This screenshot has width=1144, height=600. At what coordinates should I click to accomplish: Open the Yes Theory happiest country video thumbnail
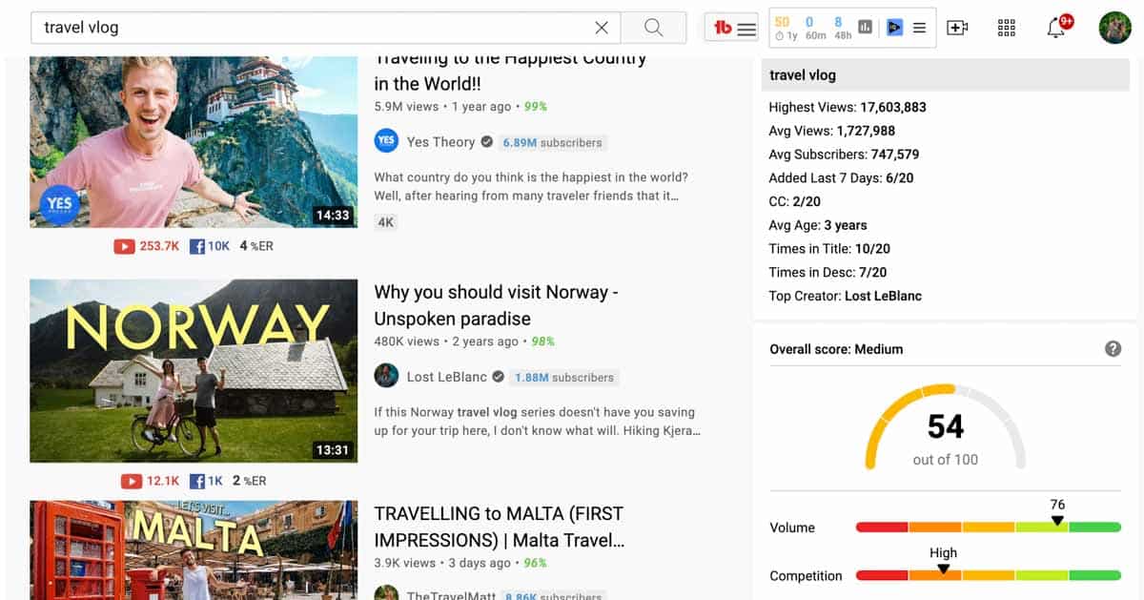[x=194, y=142]
